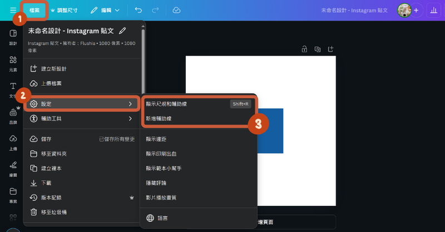Image resolution: width=445 pixels, height=232 pixels.
Task: Open the hamburger main menu
Action: pos(13,10)
